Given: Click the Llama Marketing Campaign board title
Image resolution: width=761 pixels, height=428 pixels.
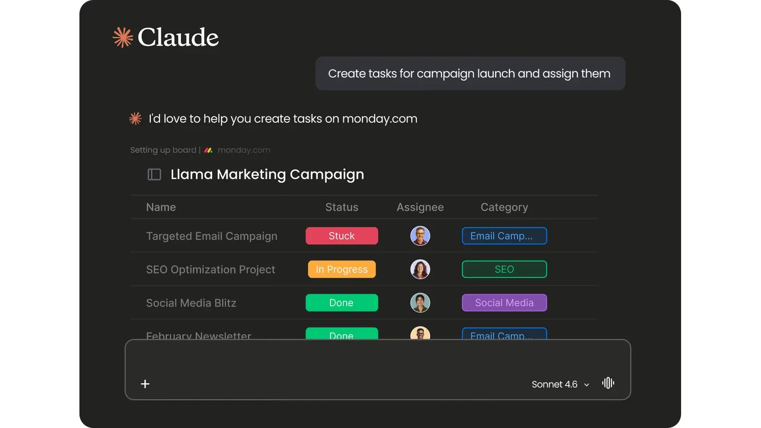Looking at the screenshot, I should [x=267, y=175].
